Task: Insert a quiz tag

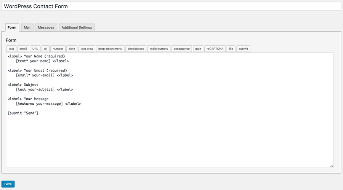Action: click(198, 49)
